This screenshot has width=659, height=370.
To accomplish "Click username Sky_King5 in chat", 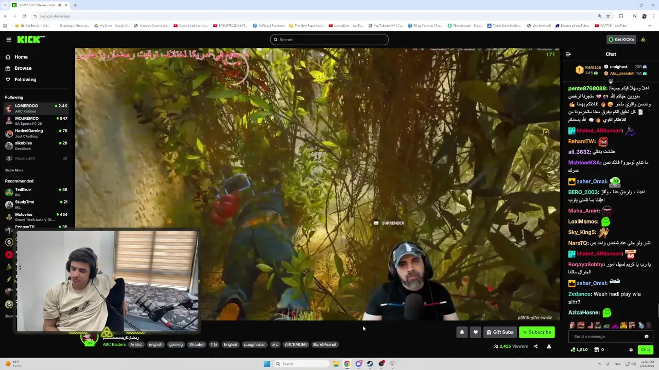I will pos(582,232).
